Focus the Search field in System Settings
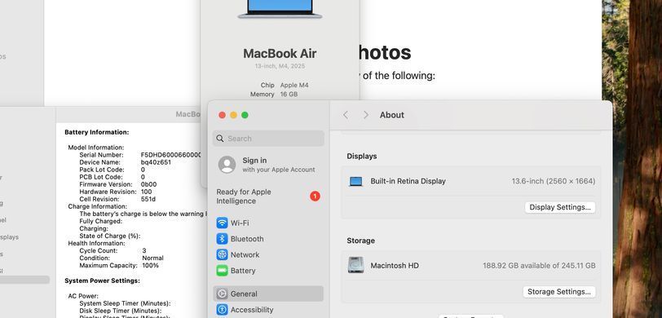 click(x=268, y=139)
